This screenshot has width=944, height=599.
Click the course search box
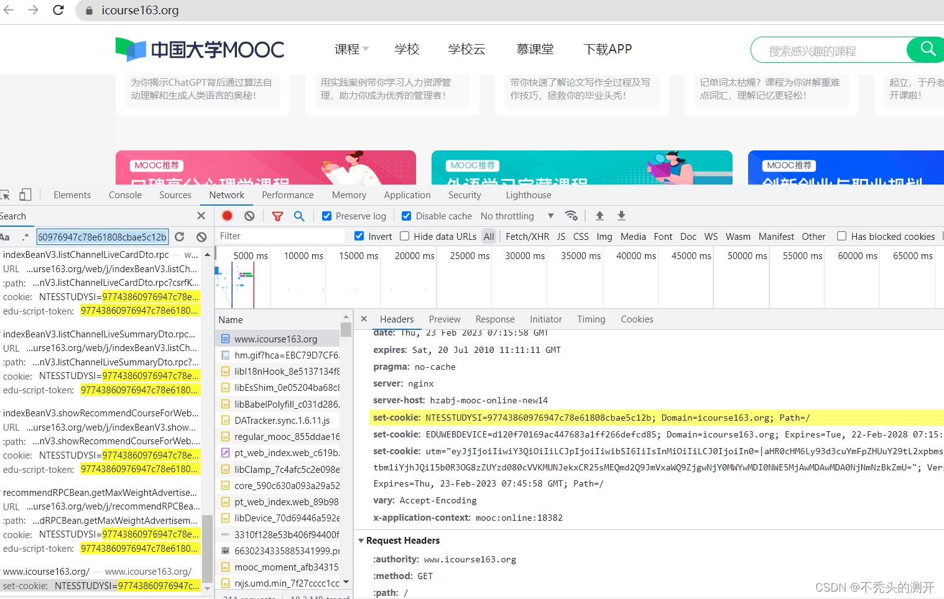828,50
